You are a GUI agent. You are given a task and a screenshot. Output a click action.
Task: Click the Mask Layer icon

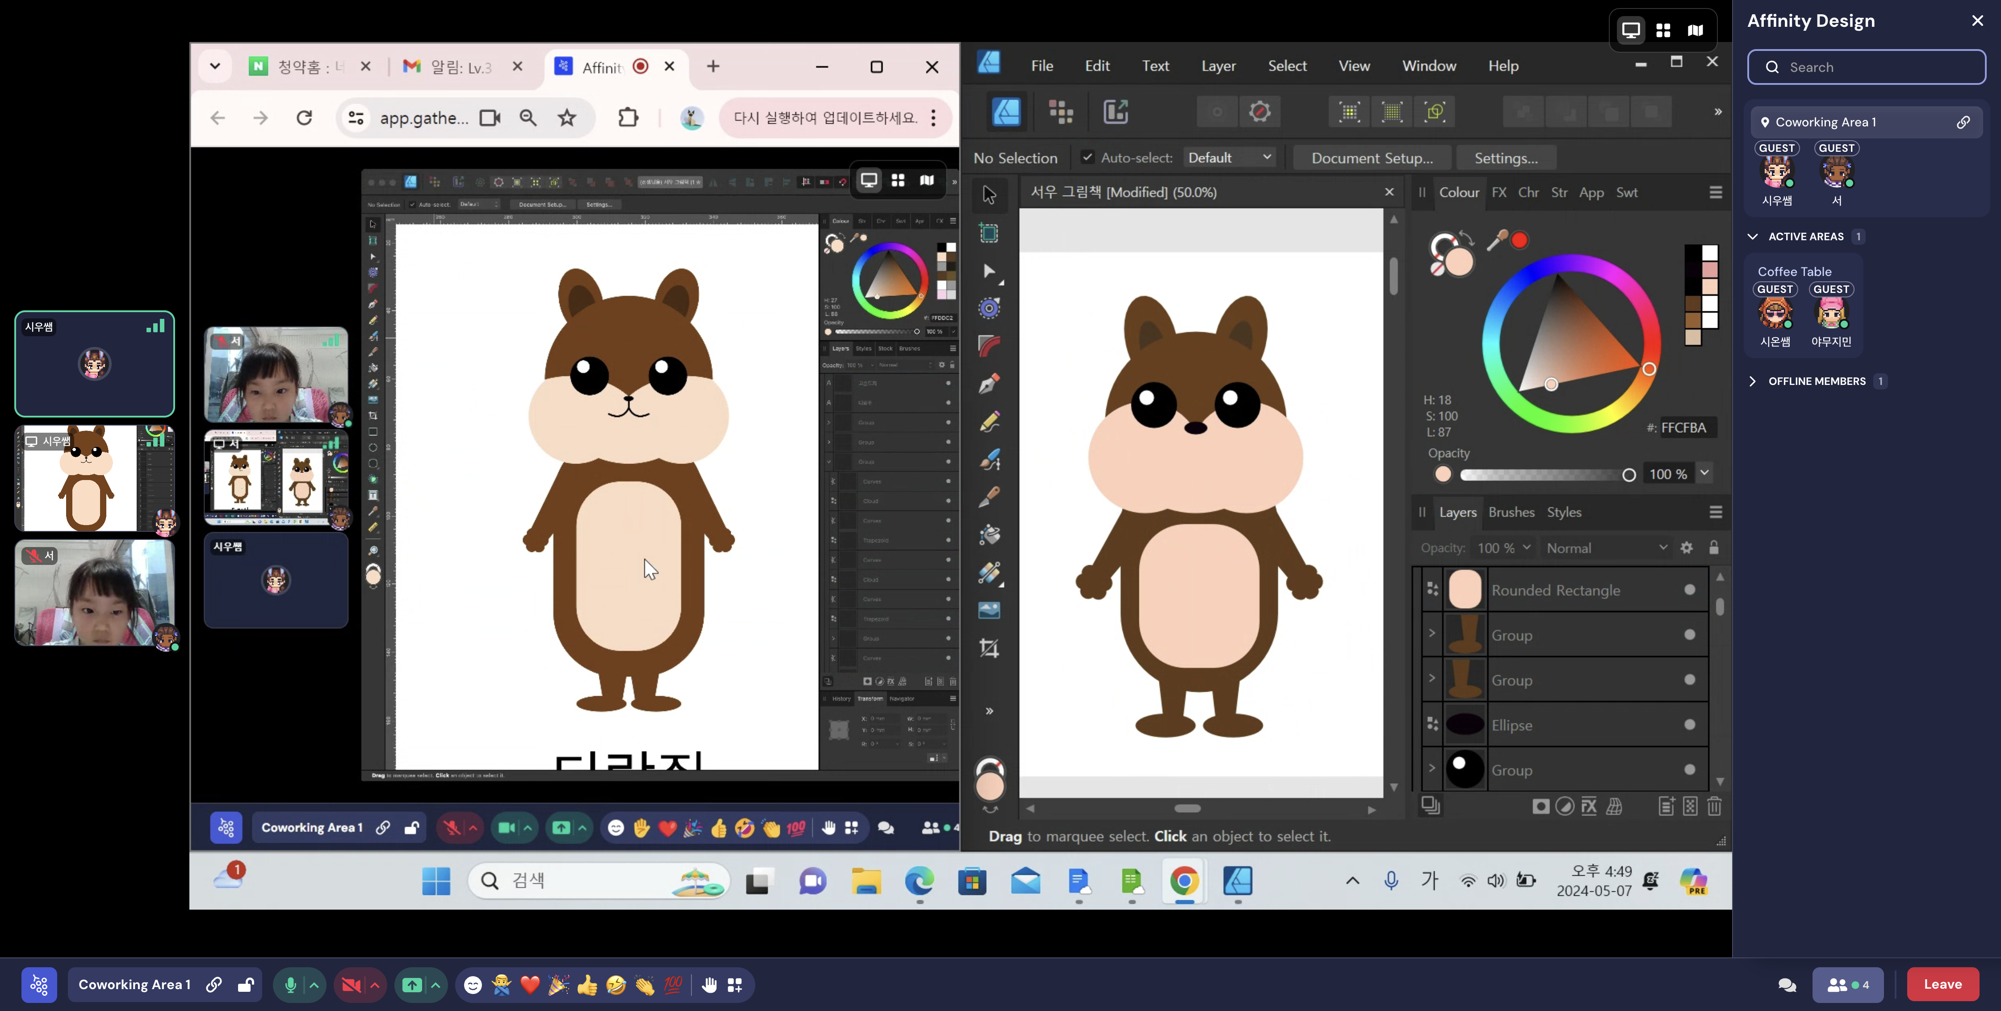pos(1541,807)
